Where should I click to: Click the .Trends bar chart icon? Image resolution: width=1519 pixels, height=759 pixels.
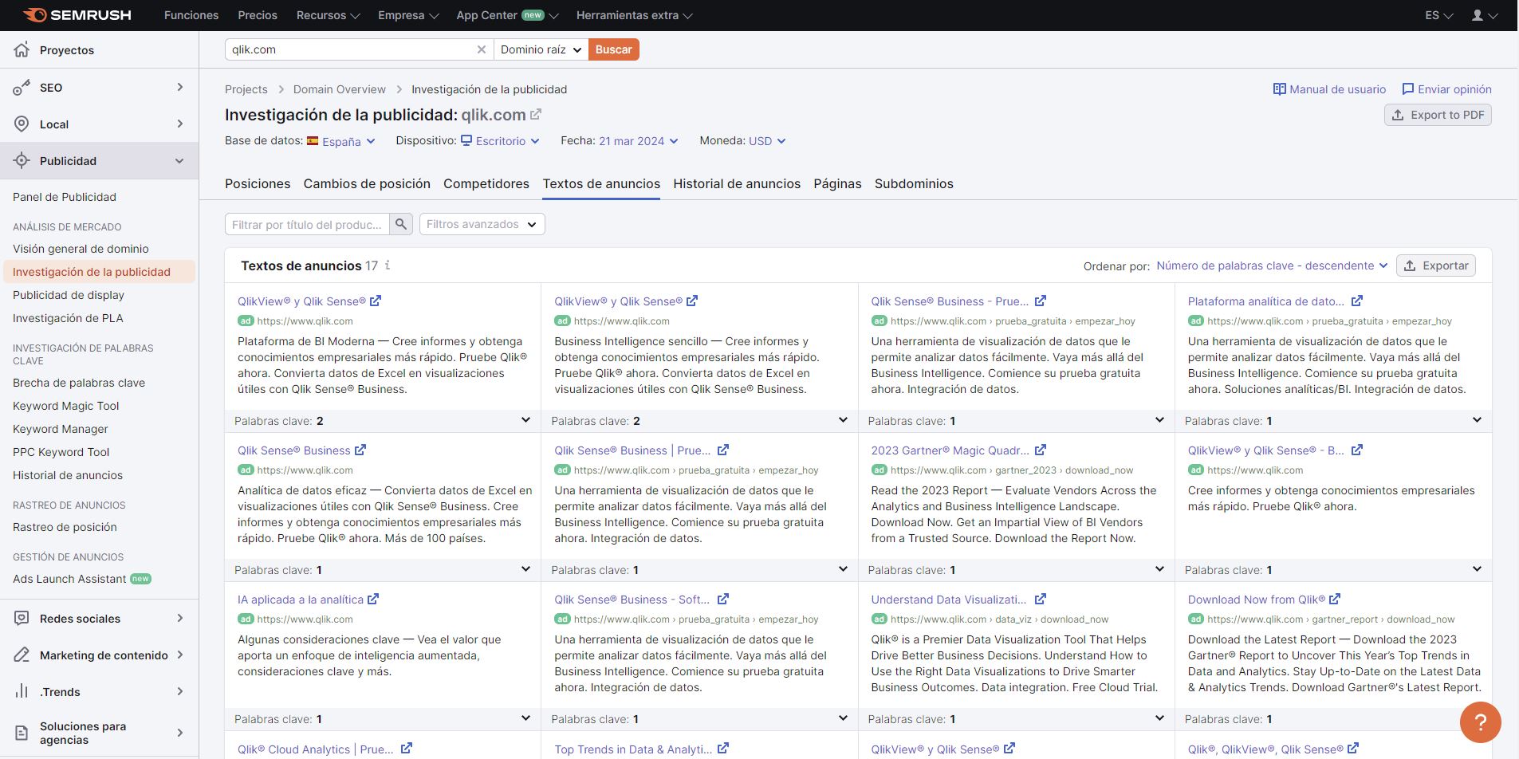[x=22, y=692]
